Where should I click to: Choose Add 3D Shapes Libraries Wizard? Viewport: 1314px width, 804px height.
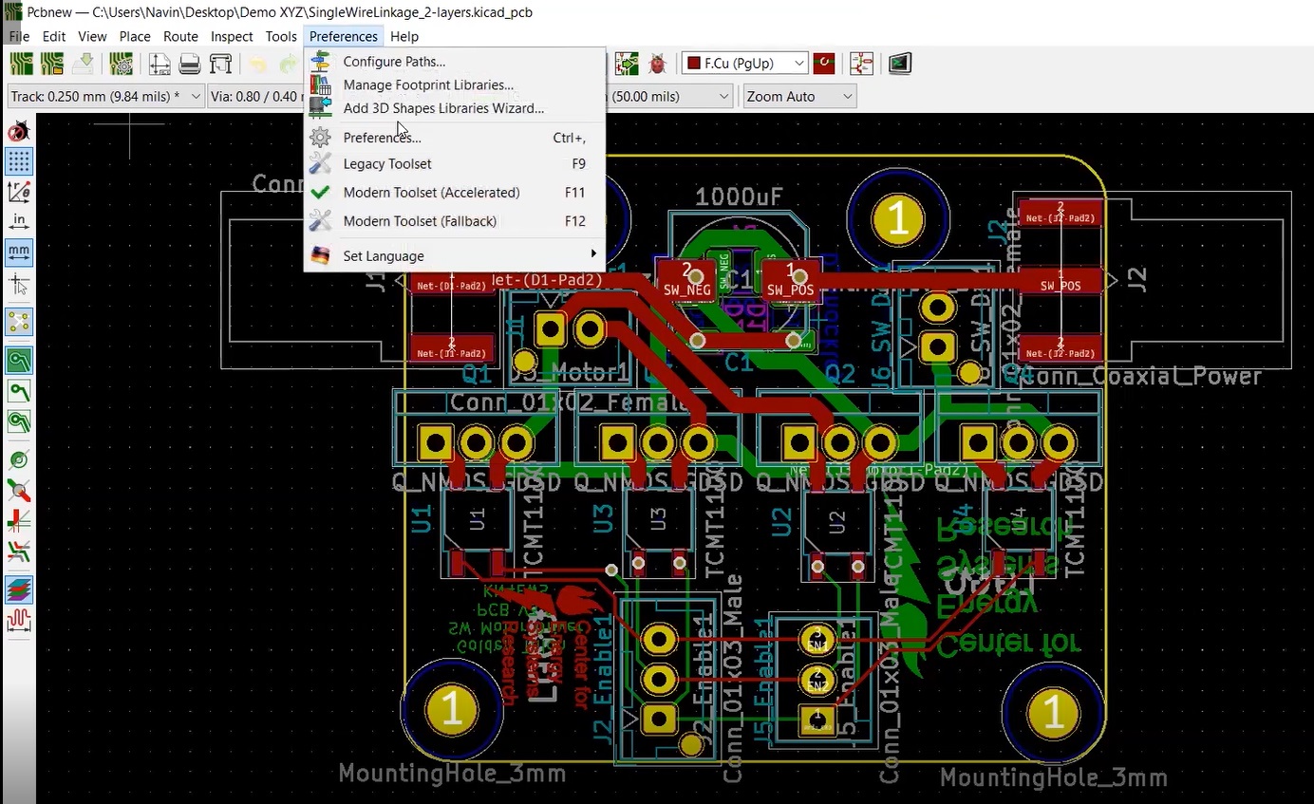[455, 108]
